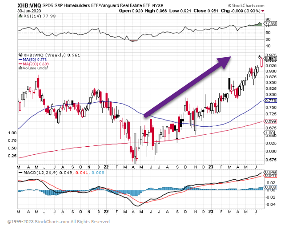Screen dimensions: 301x233
Task: Click the XHB:VNQ (Weekly) 0.961 legend
Action: [51, 55]
